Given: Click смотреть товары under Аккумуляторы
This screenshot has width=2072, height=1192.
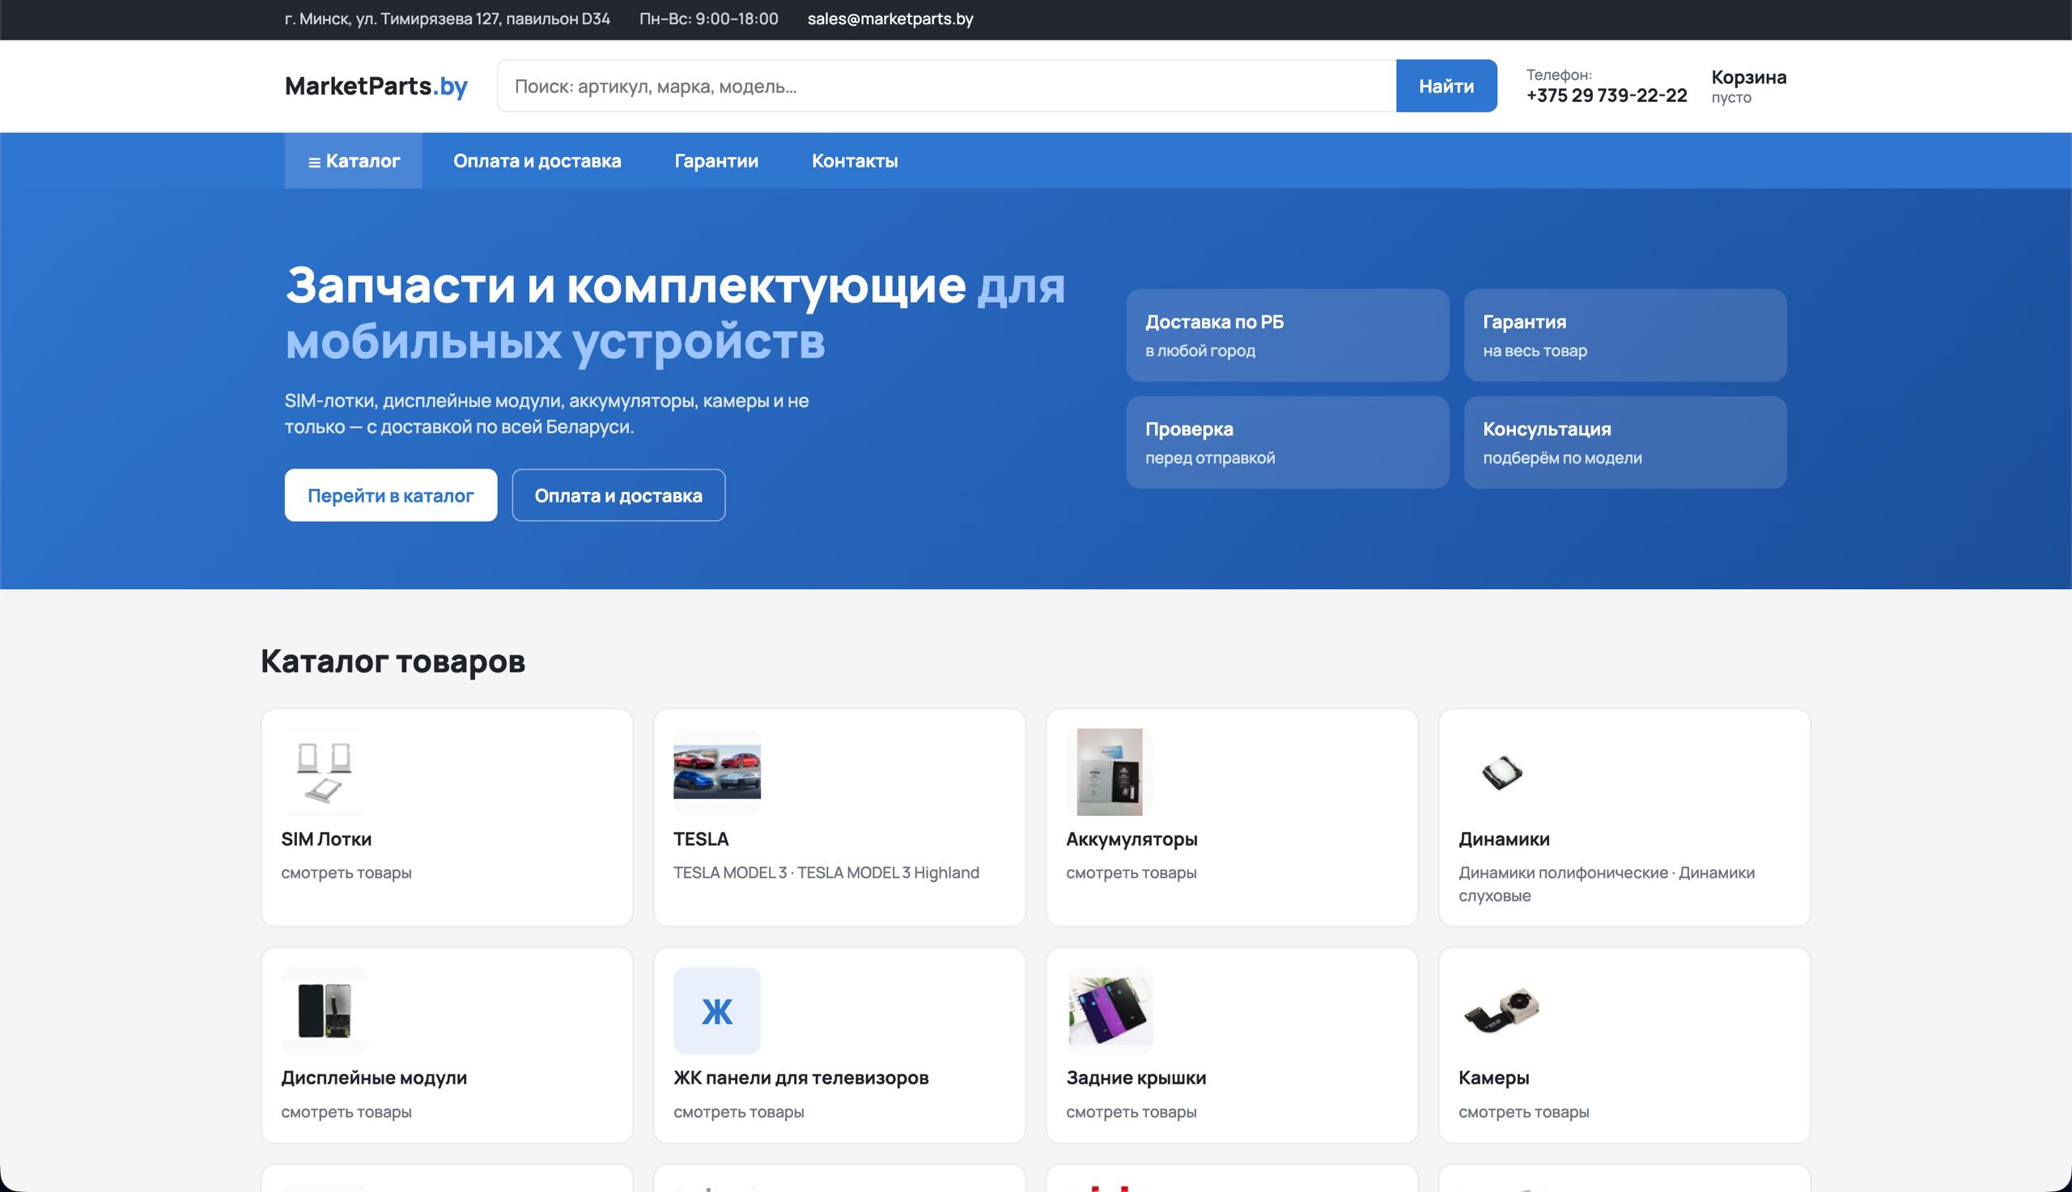Looking at the screenshot, I should click(x=1132, y=872).
